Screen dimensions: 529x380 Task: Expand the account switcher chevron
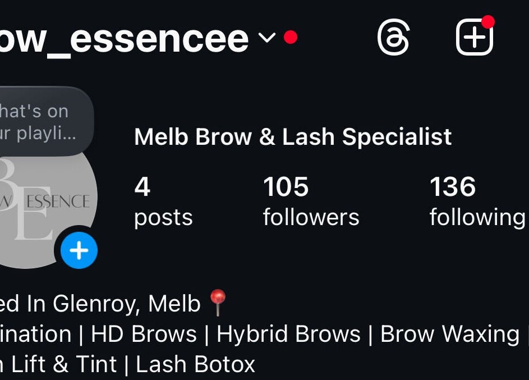click(267, 37)
